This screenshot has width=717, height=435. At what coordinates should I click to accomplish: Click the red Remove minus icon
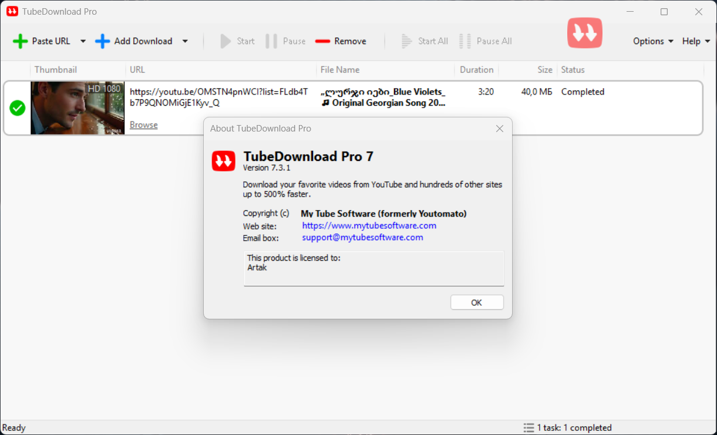322,41
